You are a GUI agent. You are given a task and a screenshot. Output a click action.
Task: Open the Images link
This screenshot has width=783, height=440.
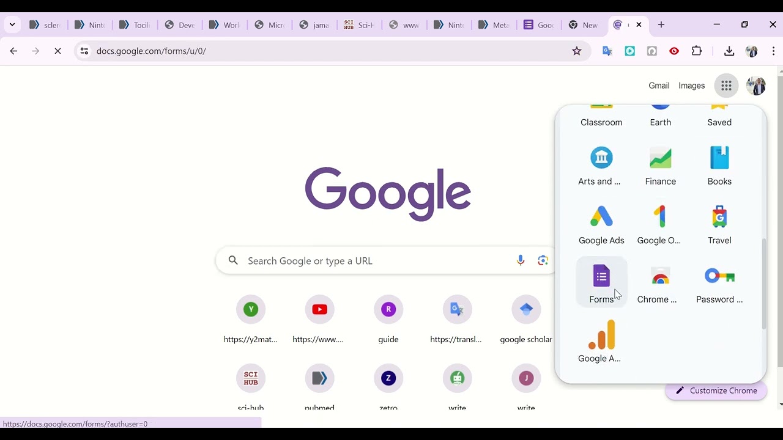(692, 86)
